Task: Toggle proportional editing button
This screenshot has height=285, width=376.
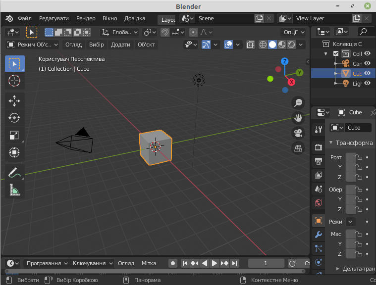Action: pos(193,32)
